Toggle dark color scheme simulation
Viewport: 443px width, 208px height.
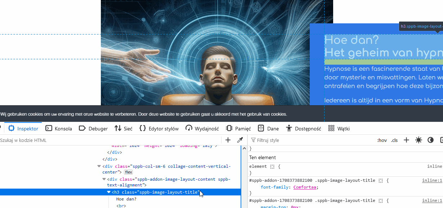point(430,140)
